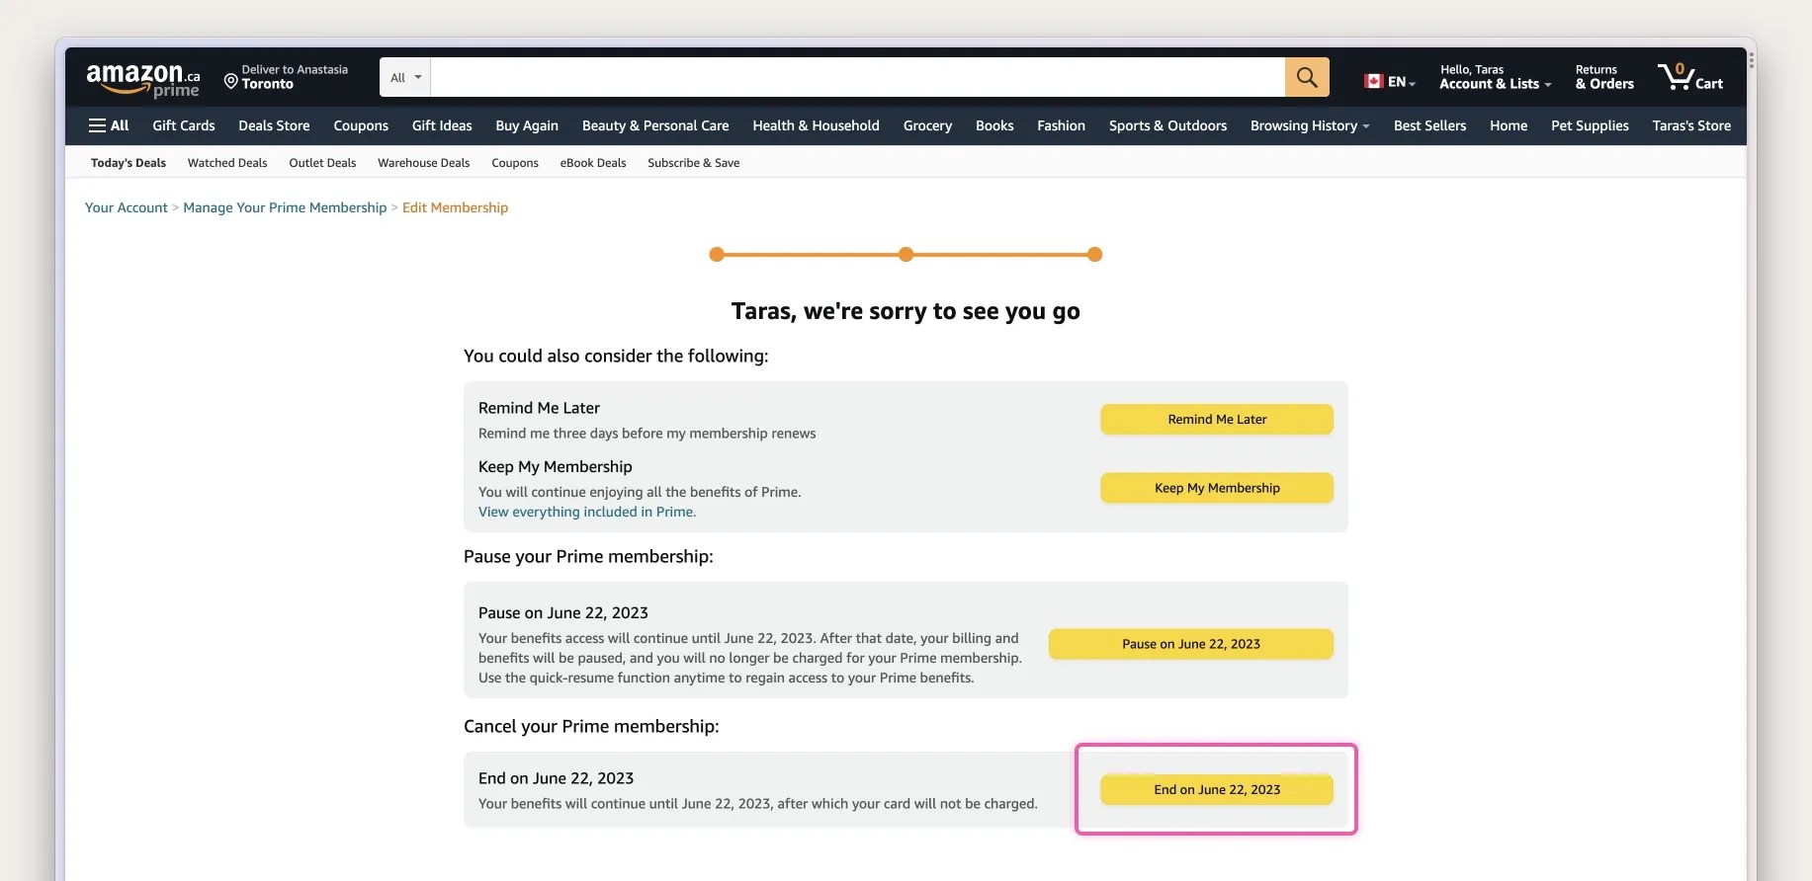Open the EN language dropdown
The width and height of the screenshot is (1812, 881).
pyautogui.click(x=1393, y=81)
